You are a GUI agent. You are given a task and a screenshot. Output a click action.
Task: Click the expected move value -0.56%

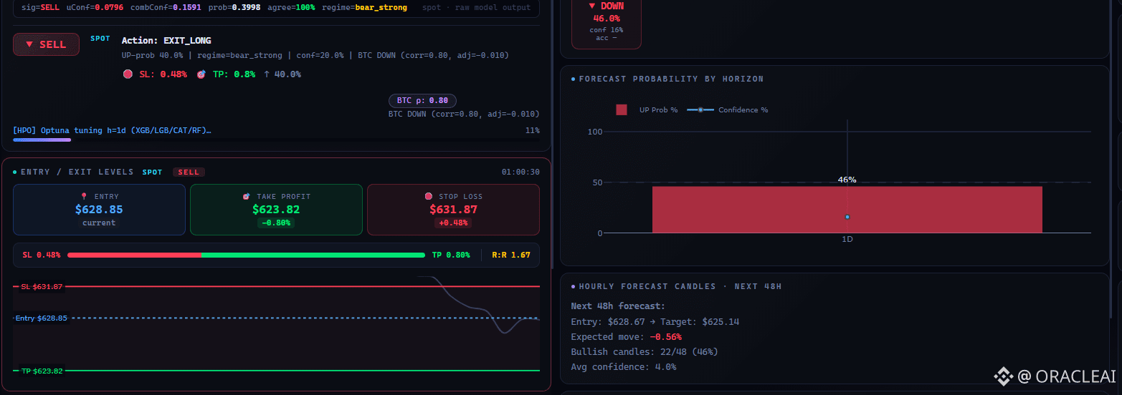click(666, 336)
